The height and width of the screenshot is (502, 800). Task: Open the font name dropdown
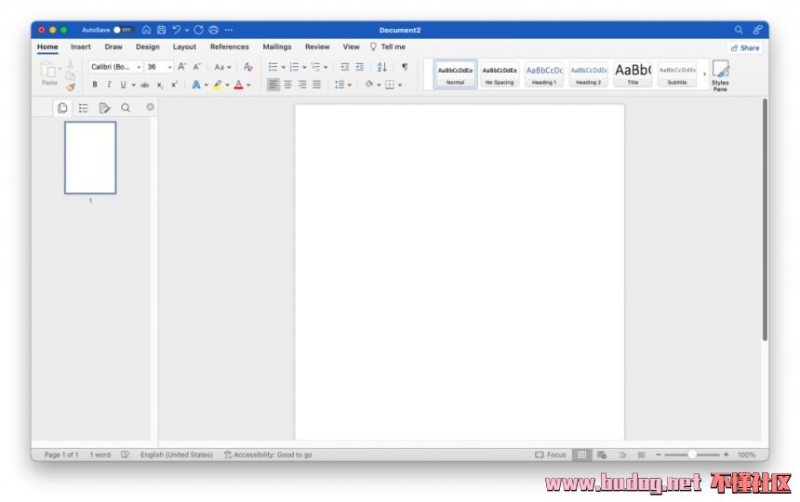tap(139, 67)
